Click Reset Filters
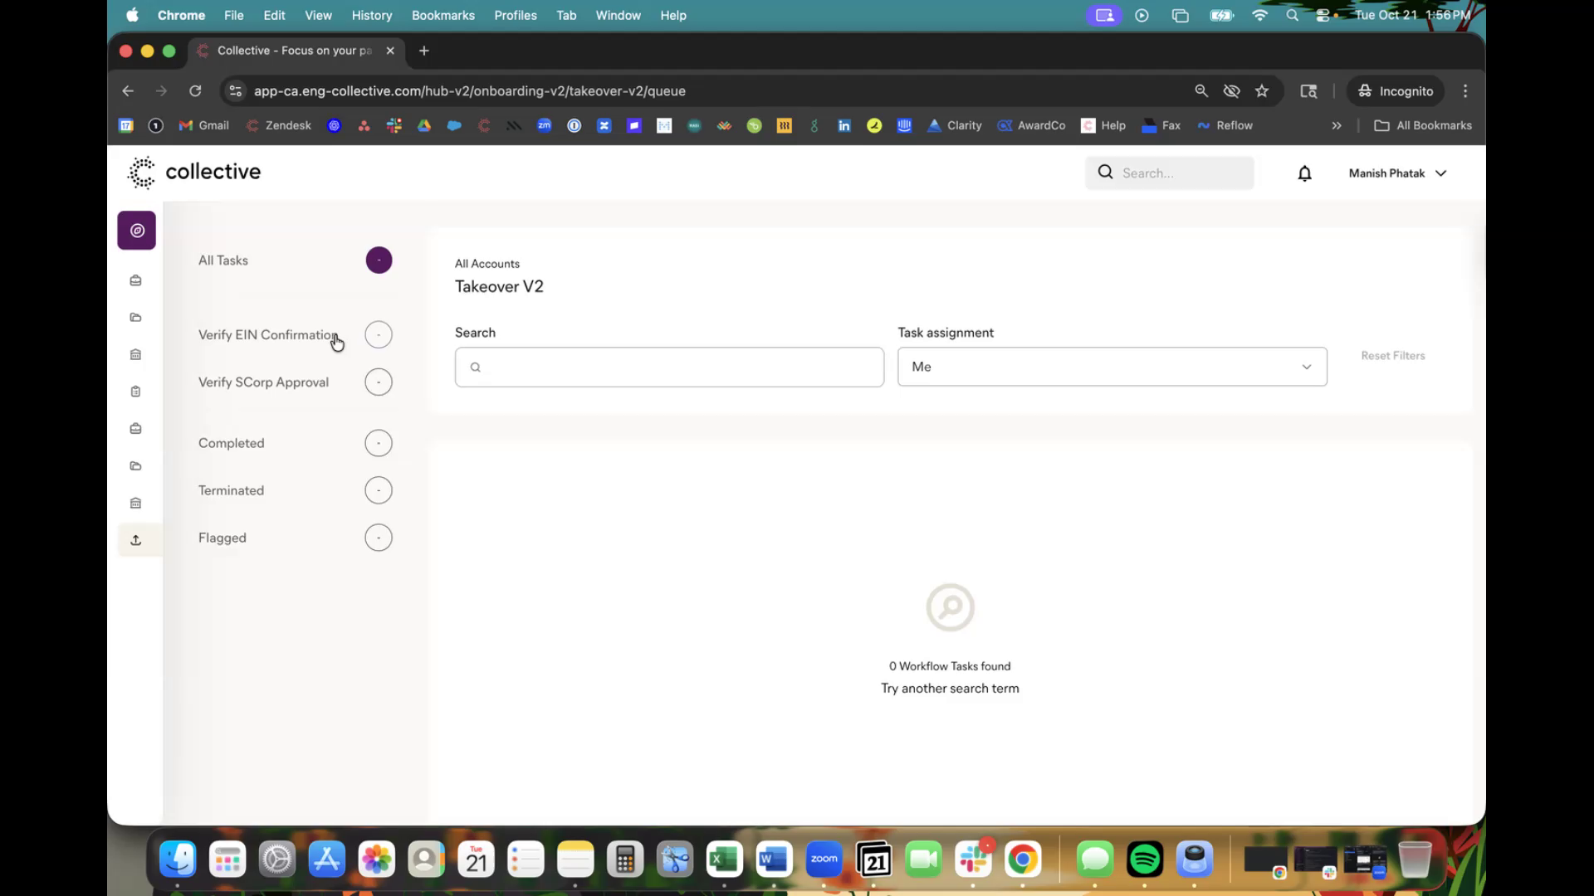The width and height of the screenshot is (1594, 896). pyautogui.click(x=1392, y=355)
